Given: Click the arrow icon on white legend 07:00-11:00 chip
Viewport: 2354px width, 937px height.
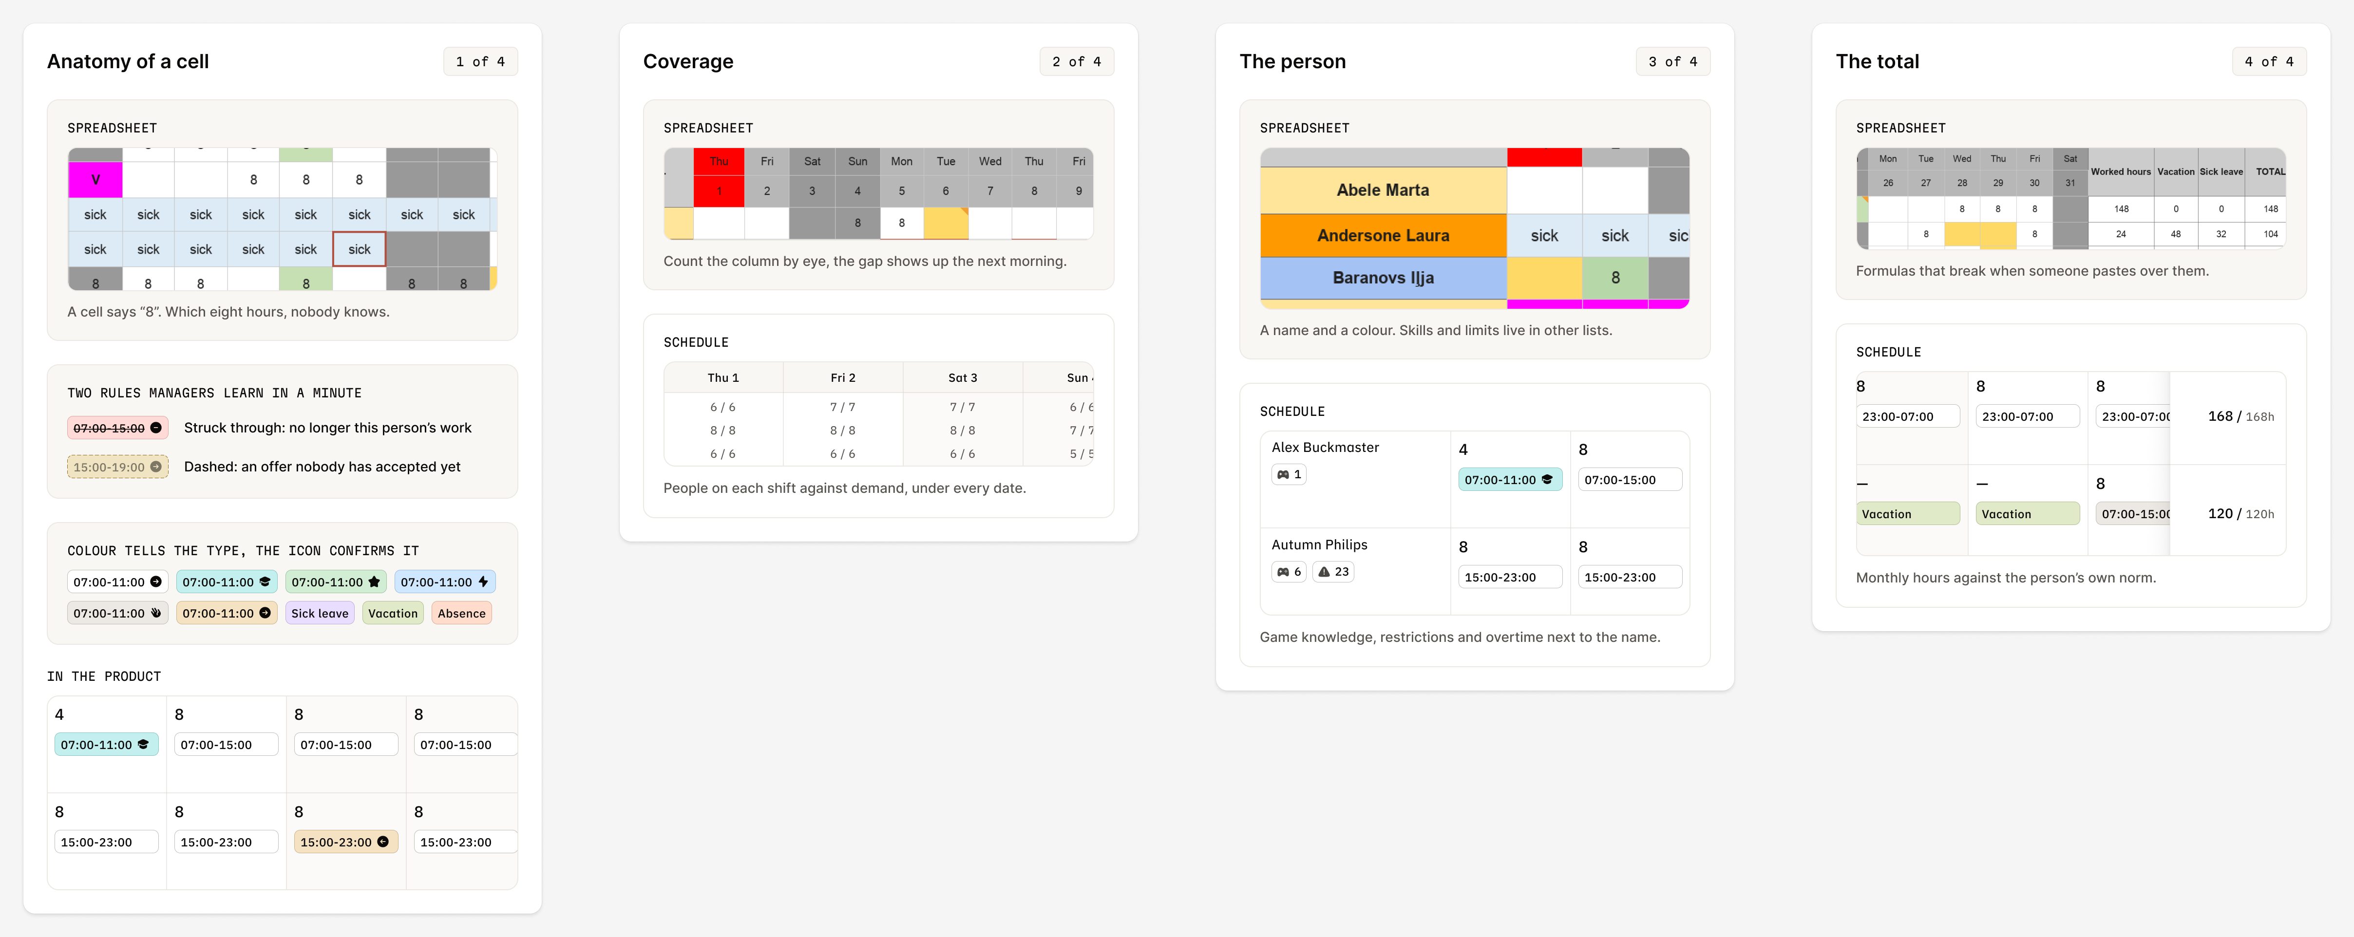Looking at the screenshot, I should [x=156, y=582].
